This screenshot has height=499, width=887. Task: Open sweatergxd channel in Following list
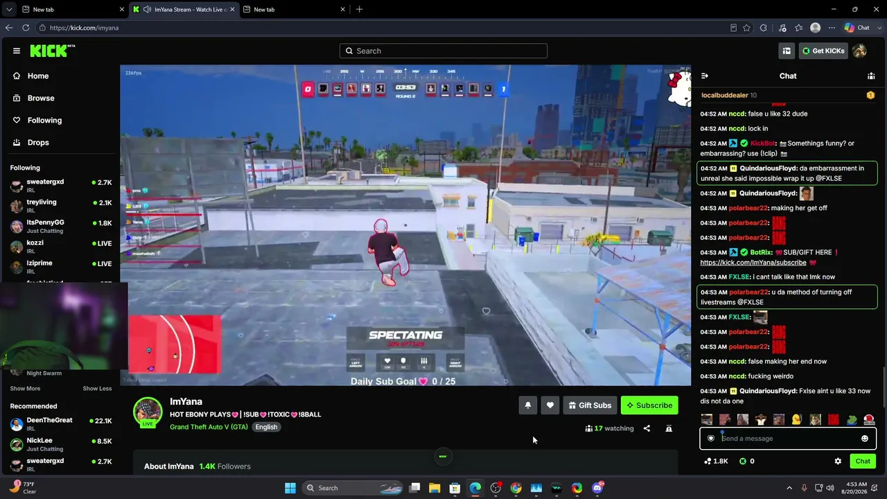pos(61,186)
